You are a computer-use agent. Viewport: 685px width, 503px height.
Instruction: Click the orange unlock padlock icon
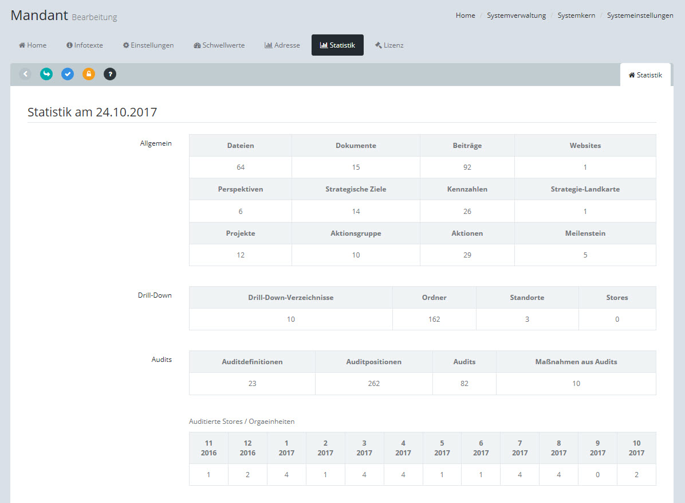pyautogui.click(x=89, y=74)
